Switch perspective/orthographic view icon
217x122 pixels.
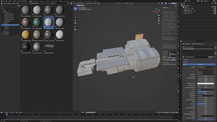(x=159, y=23)
